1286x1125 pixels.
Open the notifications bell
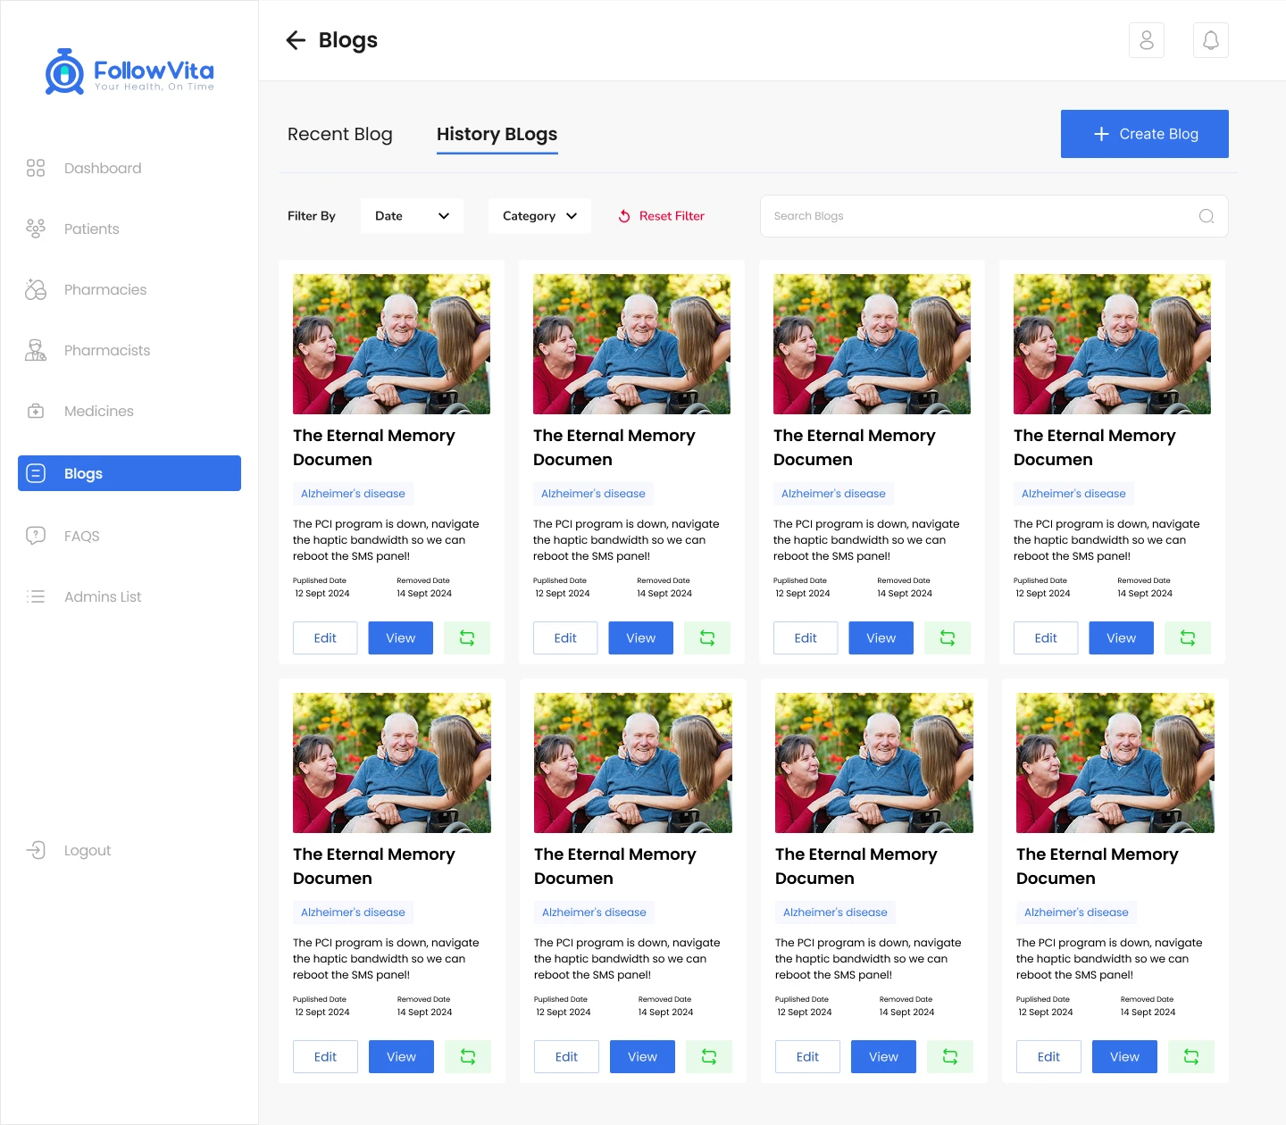[x=1211, y=40]
